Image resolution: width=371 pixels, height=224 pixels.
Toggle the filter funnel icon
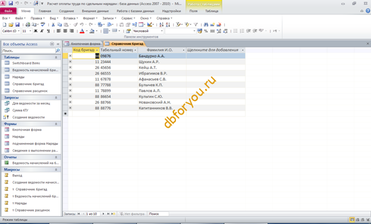click(196, 24)
